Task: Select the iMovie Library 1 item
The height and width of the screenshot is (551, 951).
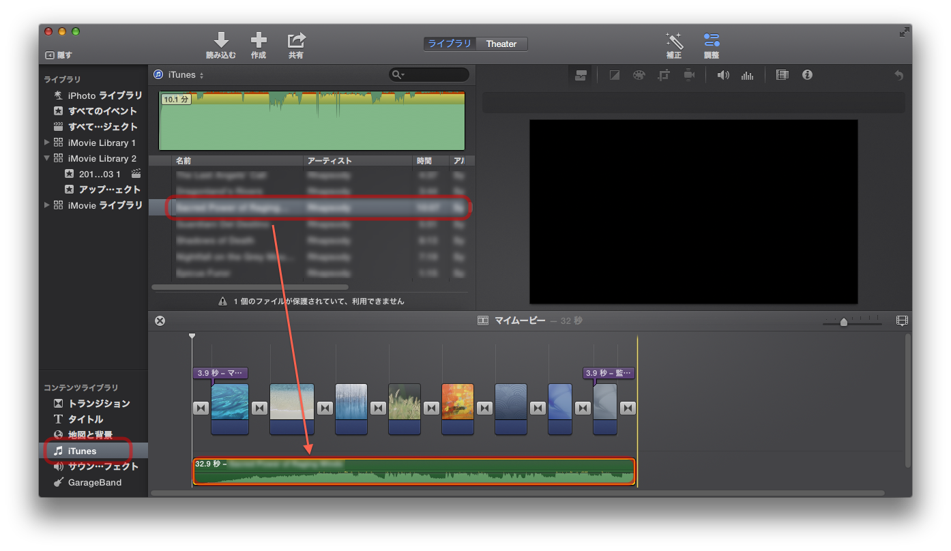Action: click(95, 143)
